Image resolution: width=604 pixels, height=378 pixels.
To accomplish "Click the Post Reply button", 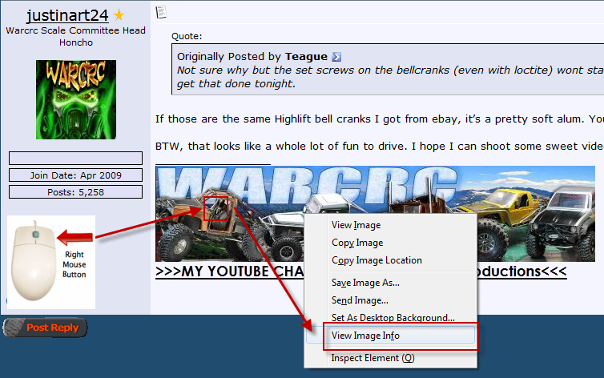I will pyautogui.click(x=45, y=328).
